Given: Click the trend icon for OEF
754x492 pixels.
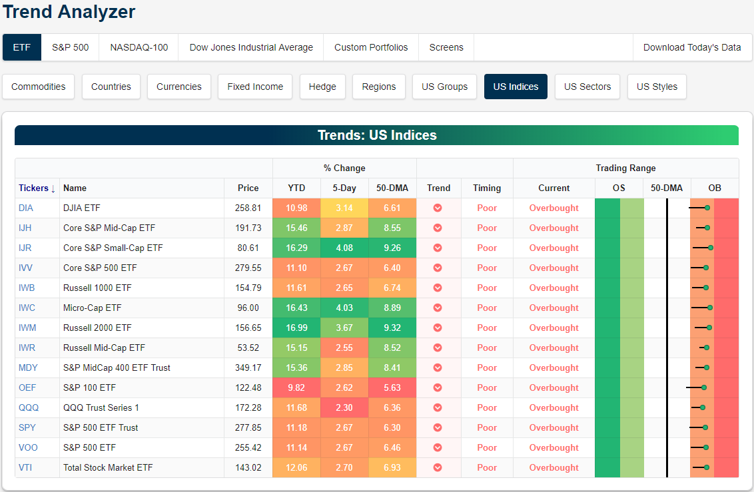Looking at the screenshot, I should pyautogui.click(x=438, y=387).
